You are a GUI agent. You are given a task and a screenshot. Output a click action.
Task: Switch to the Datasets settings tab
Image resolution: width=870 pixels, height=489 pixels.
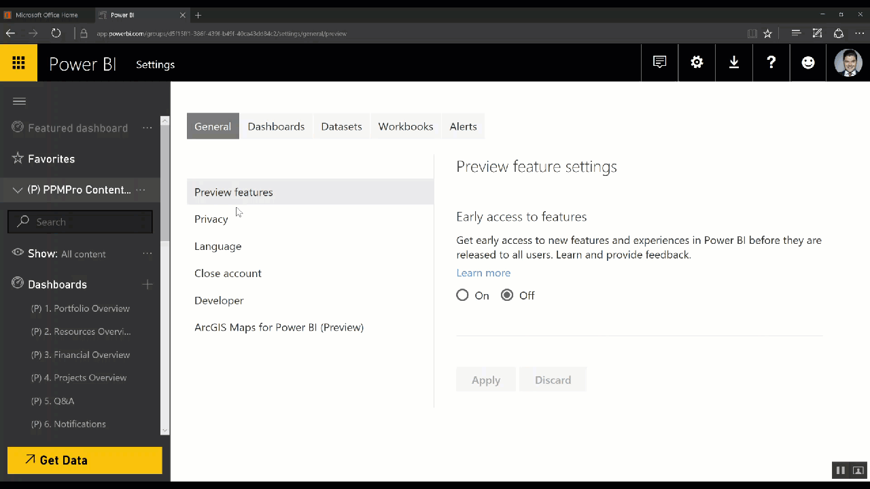[341, 126]
